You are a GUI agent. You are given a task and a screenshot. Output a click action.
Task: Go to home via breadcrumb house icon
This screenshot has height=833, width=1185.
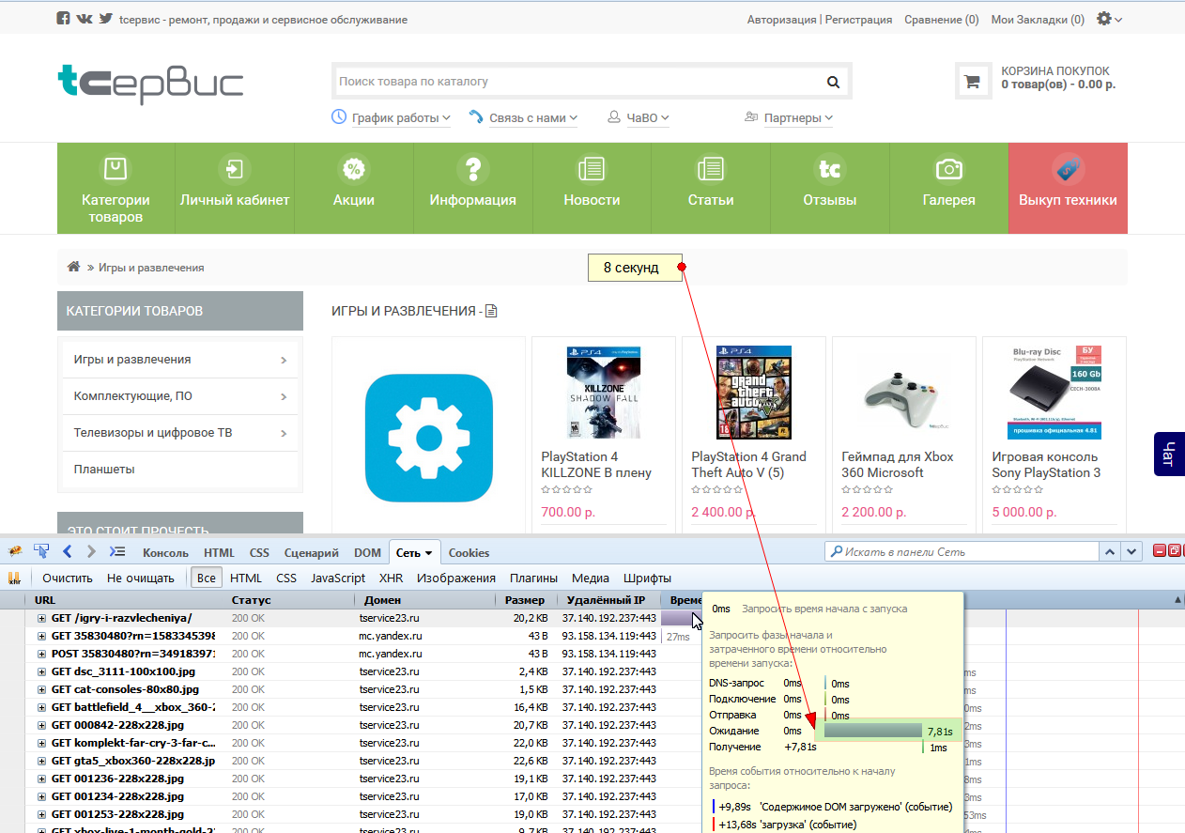click(73, 267)
